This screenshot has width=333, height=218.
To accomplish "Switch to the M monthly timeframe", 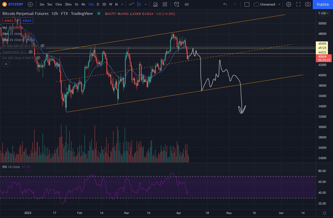I will [116, 4].
